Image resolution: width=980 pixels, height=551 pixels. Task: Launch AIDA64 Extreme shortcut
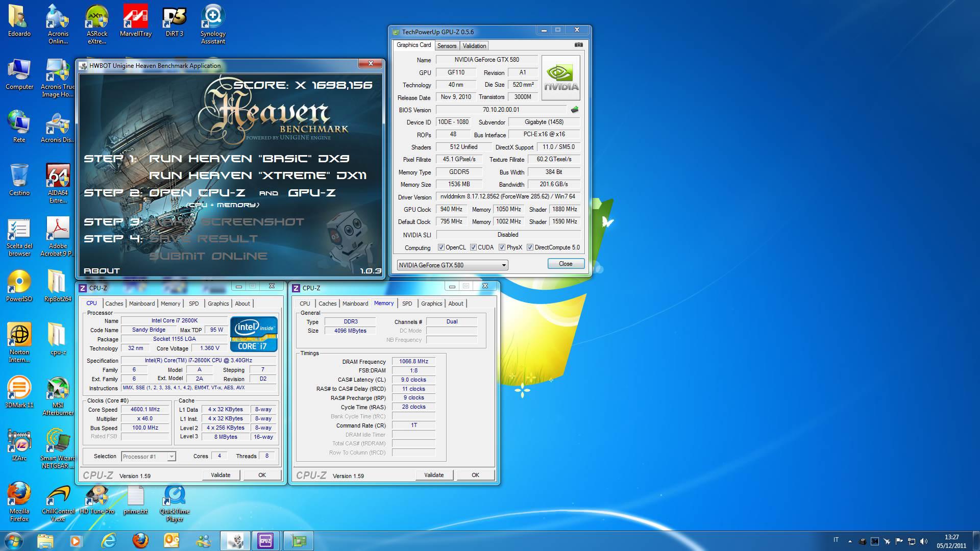[58, 183]
